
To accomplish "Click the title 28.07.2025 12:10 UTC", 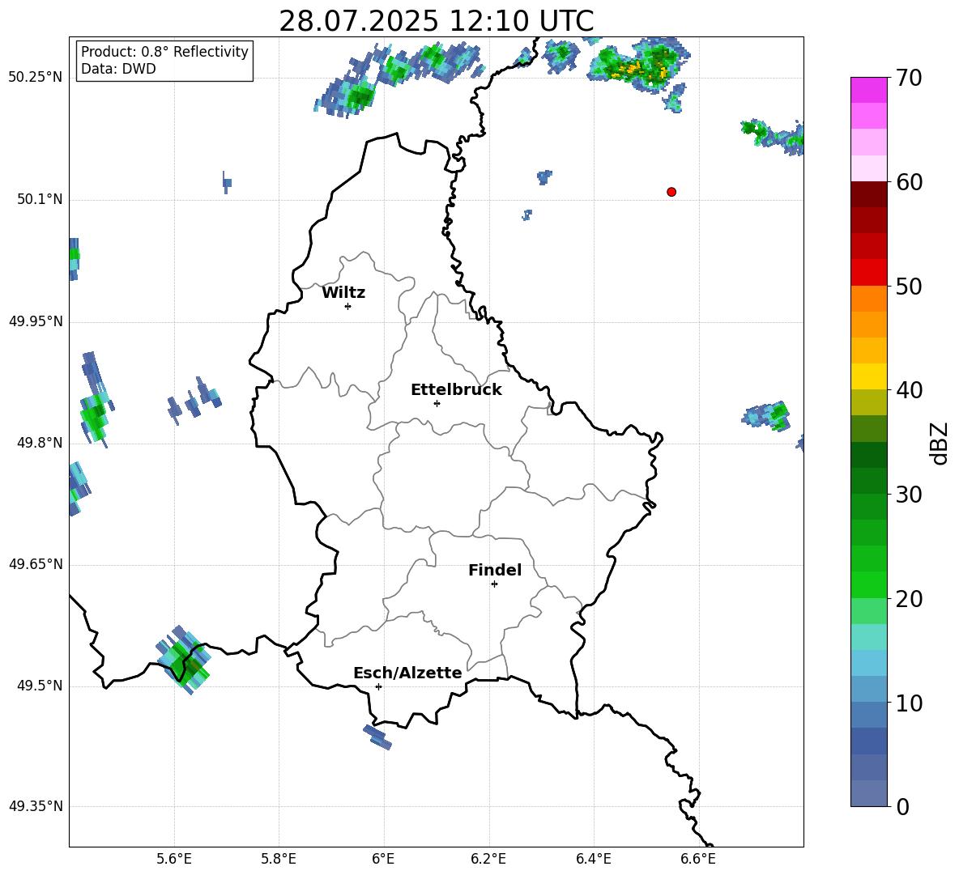I will 436,21.
